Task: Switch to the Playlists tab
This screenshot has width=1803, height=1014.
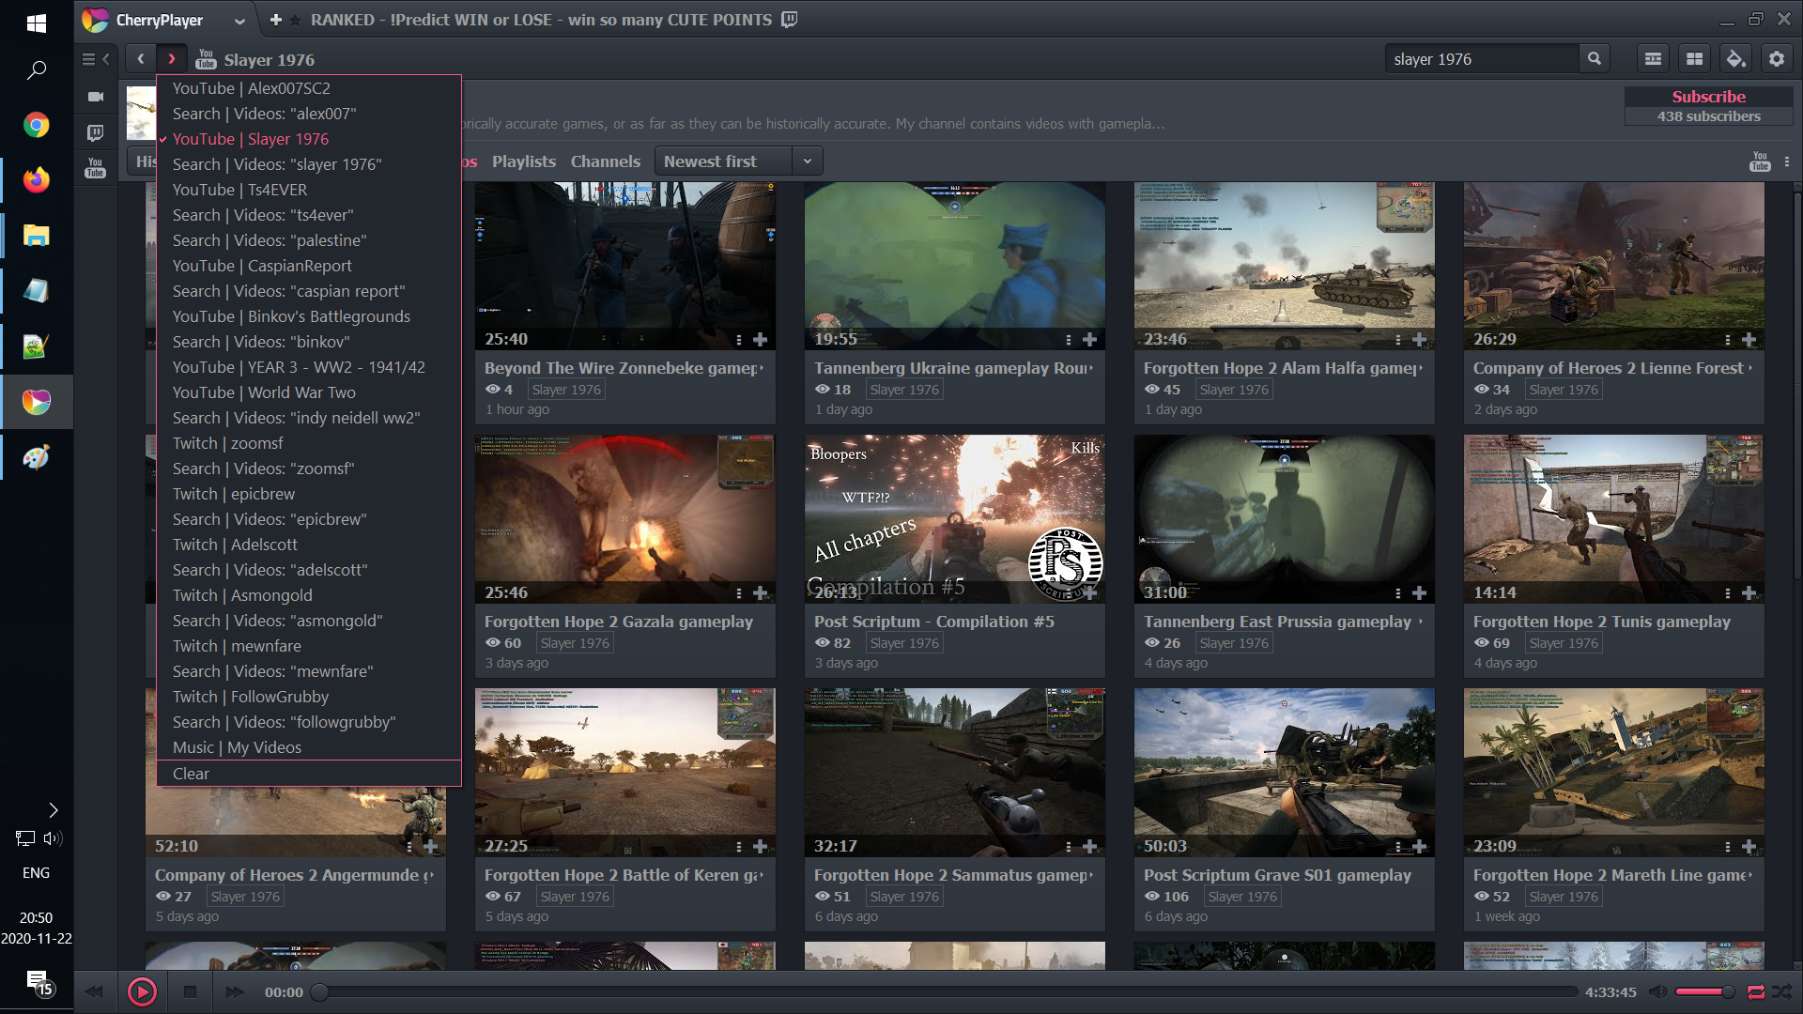Action: point(523,161)
